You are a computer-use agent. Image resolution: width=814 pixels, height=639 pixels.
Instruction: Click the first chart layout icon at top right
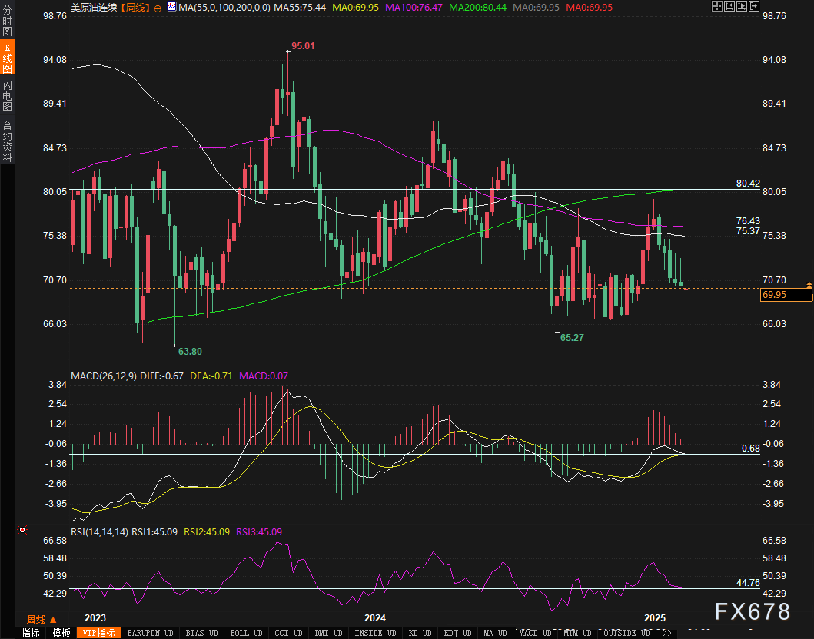[717, 7]
